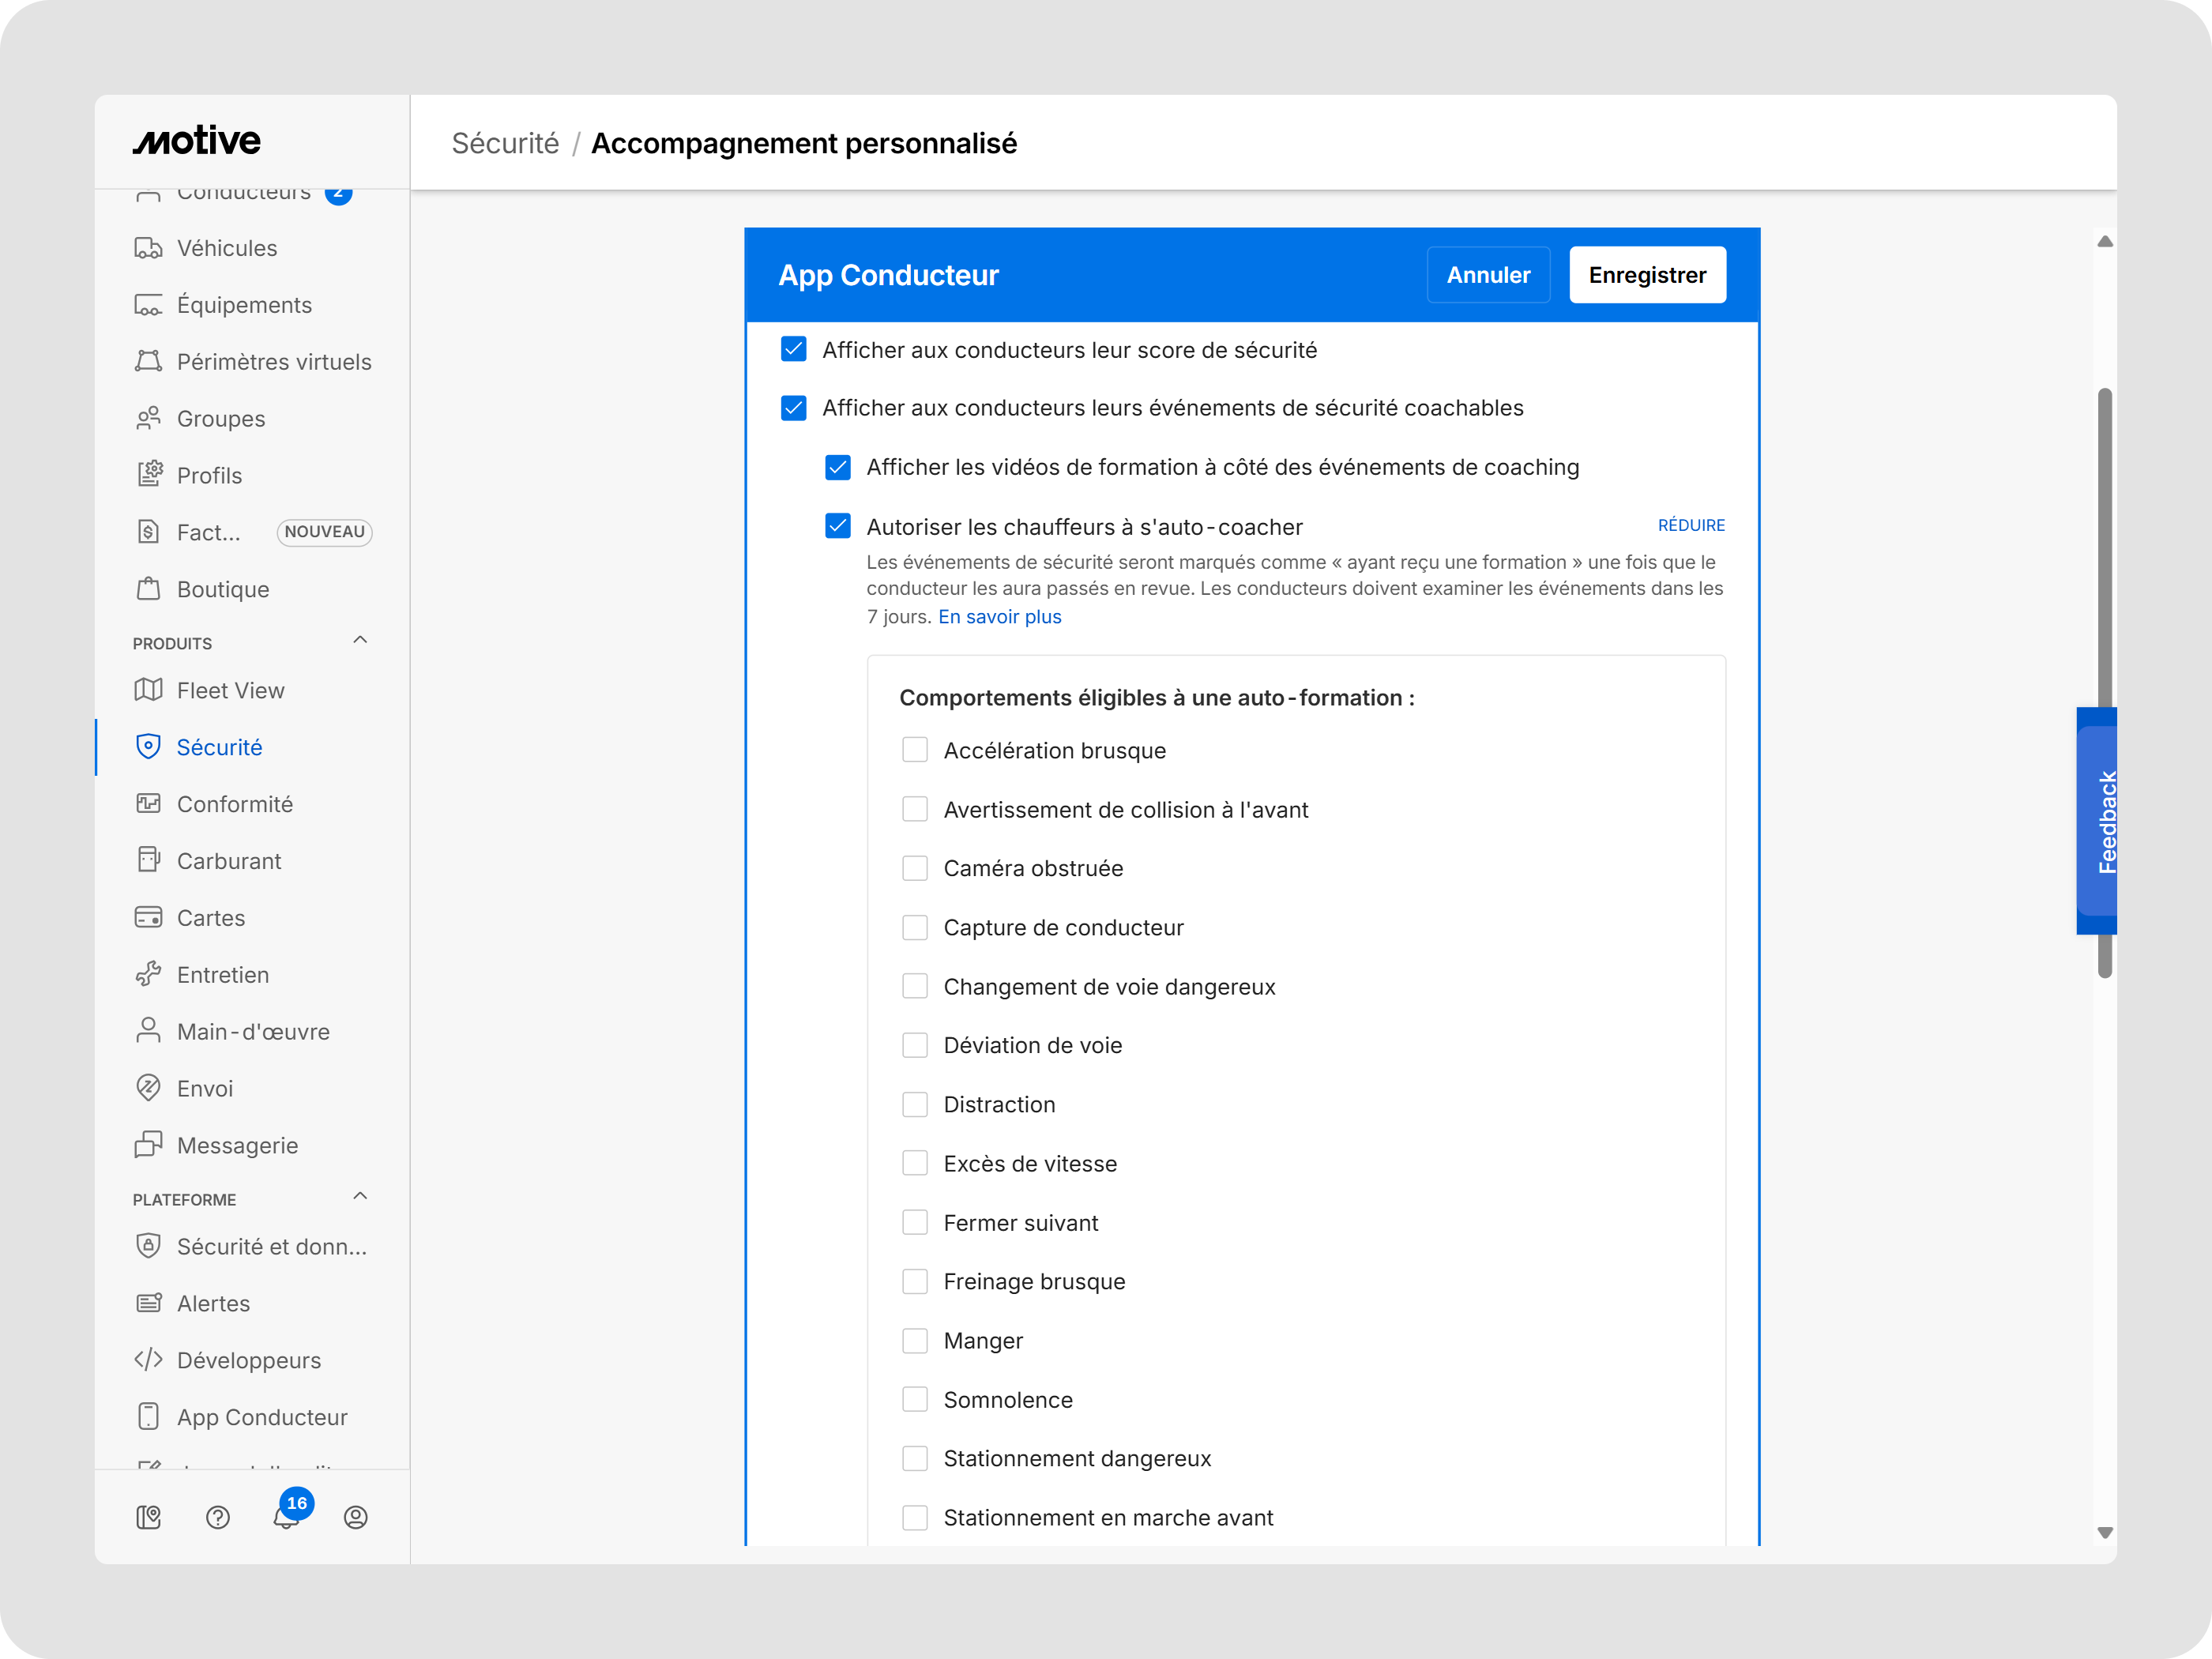Open the En savoir plus link
This screenshot has height=1659, width=2212.
pos(999,617)
